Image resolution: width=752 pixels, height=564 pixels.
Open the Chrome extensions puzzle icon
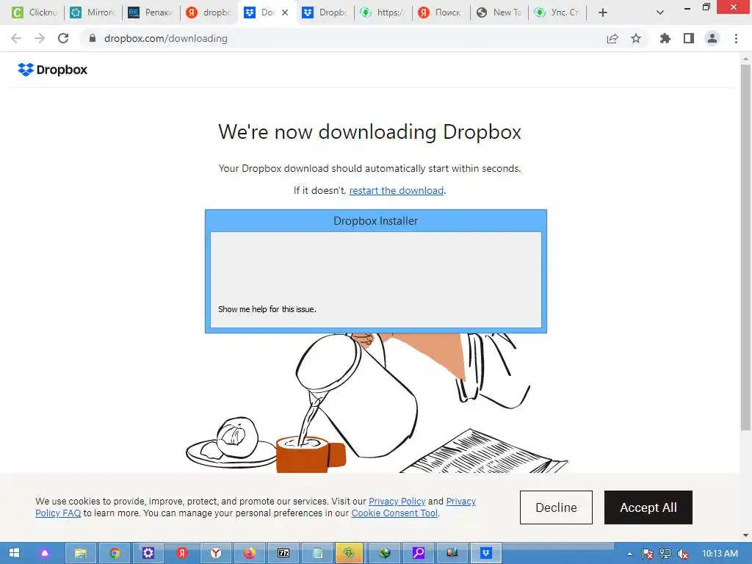tap(665, 38)
